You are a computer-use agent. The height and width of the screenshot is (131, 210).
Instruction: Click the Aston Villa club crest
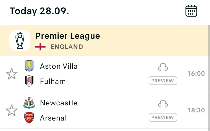(29, 66)
